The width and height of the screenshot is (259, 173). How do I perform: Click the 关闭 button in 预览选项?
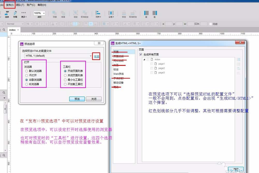point(94,99)
